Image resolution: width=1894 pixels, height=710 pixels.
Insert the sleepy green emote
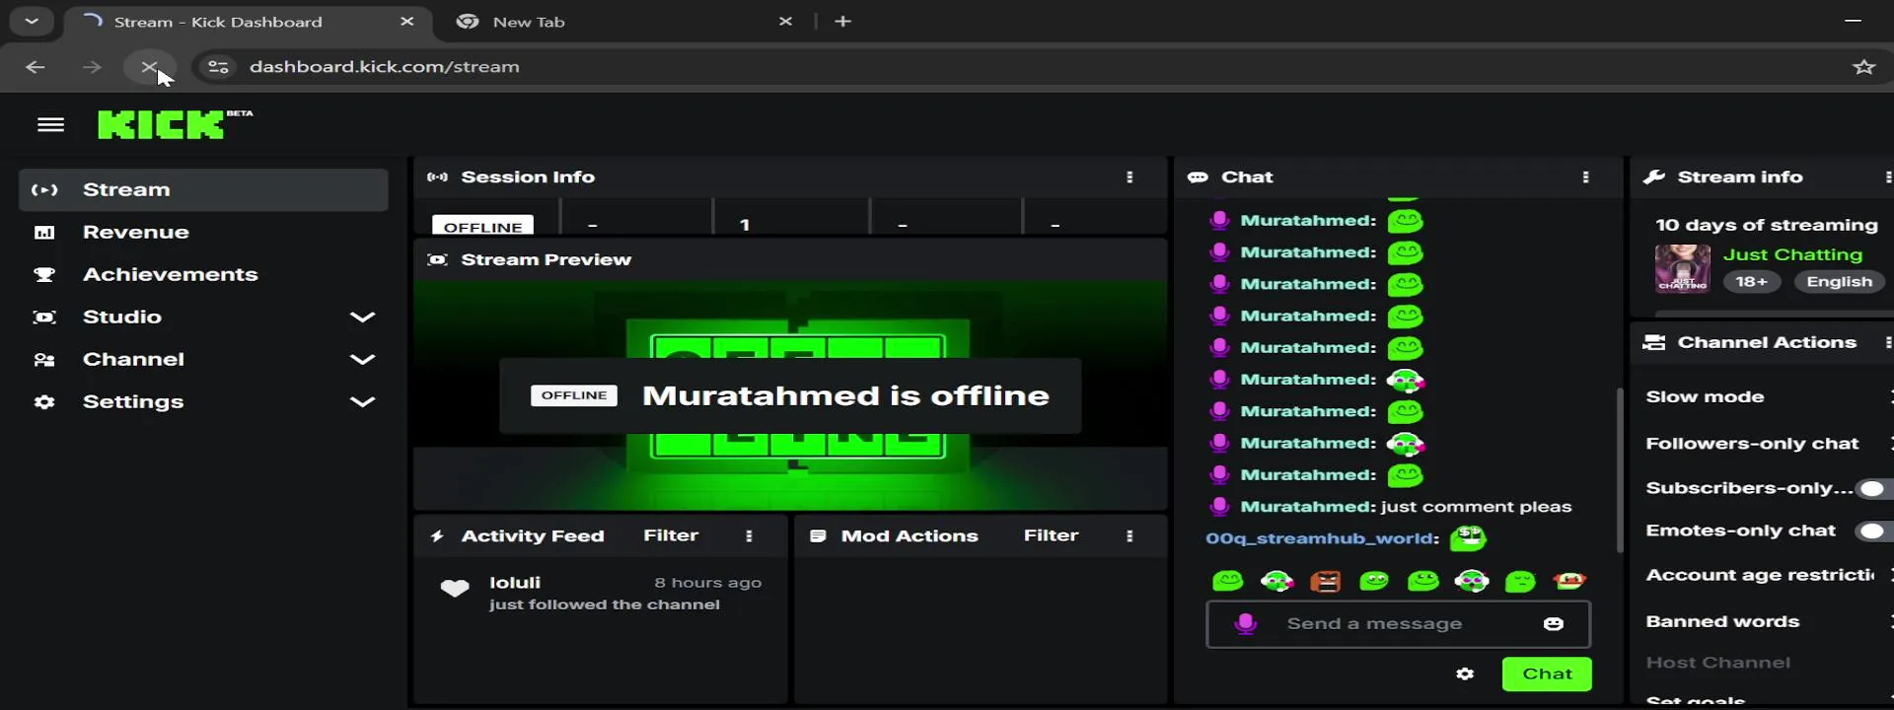point(1520,581)
